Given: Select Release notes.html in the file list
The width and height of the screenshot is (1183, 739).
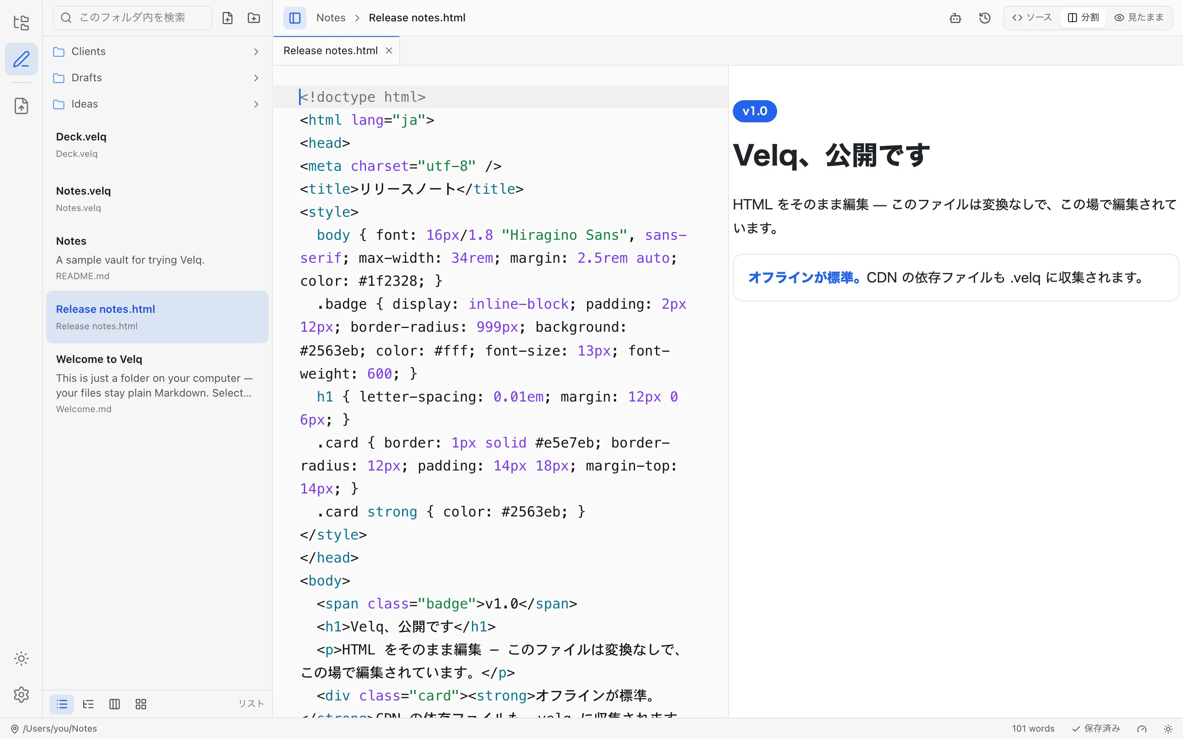Looking at the screenshot, I should (157, 317).
